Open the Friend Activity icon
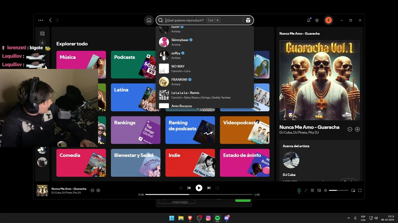Screen dimensions: 398x223 (317, 20)
